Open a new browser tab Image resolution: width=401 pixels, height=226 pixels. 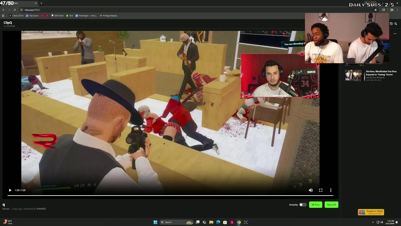tap(41, 3)
